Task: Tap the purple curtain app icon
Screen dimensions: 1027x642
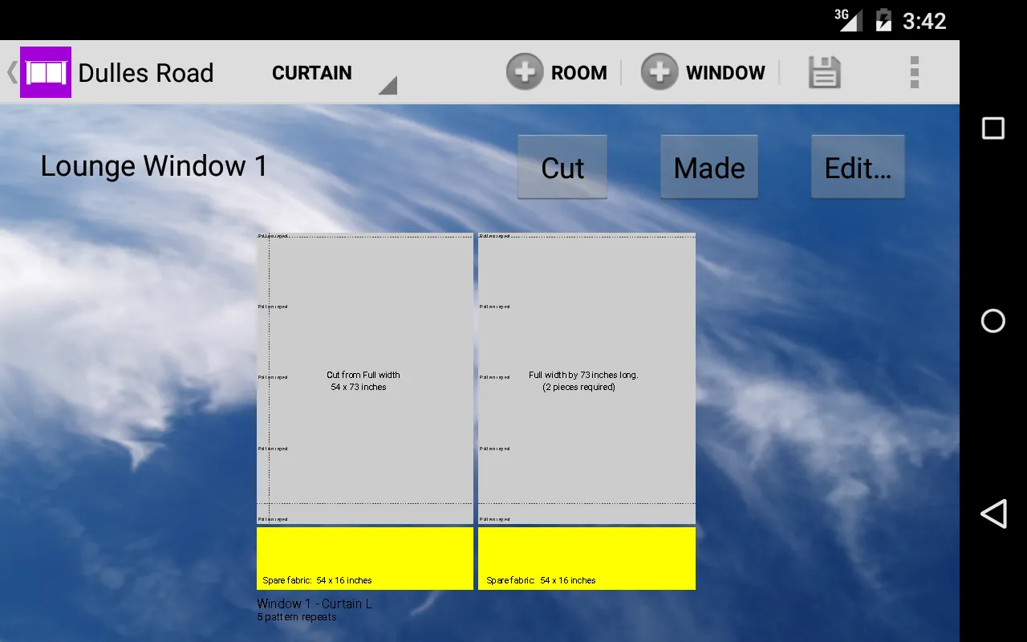Action: point(46,72)
